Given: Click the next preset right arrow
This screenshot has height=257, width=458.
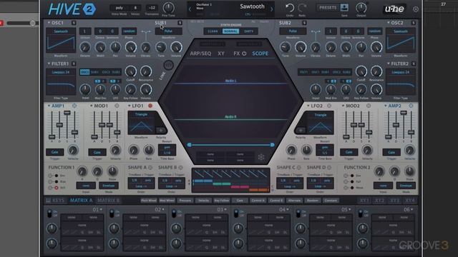Looking at the screenshot, I should (x=272, y=9).
